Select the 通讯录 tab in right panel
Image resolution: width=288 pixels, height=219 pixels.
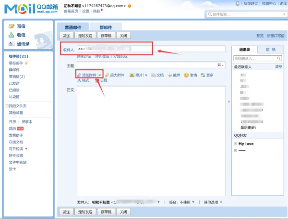pyautogui.click(x=244, y=50)
